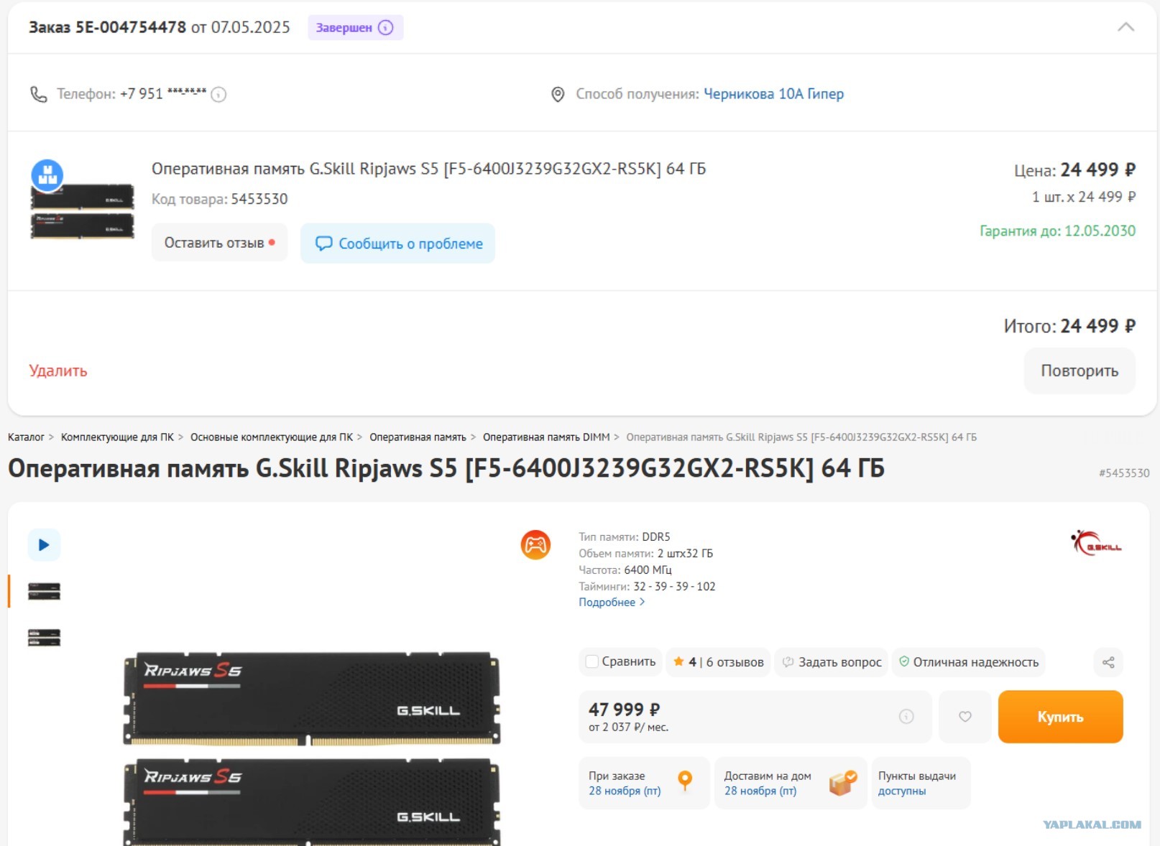Click the speech bubble icon in Сообщить о проблеме
Viewport: 1160px width, 846px height.
click(323, 243)
